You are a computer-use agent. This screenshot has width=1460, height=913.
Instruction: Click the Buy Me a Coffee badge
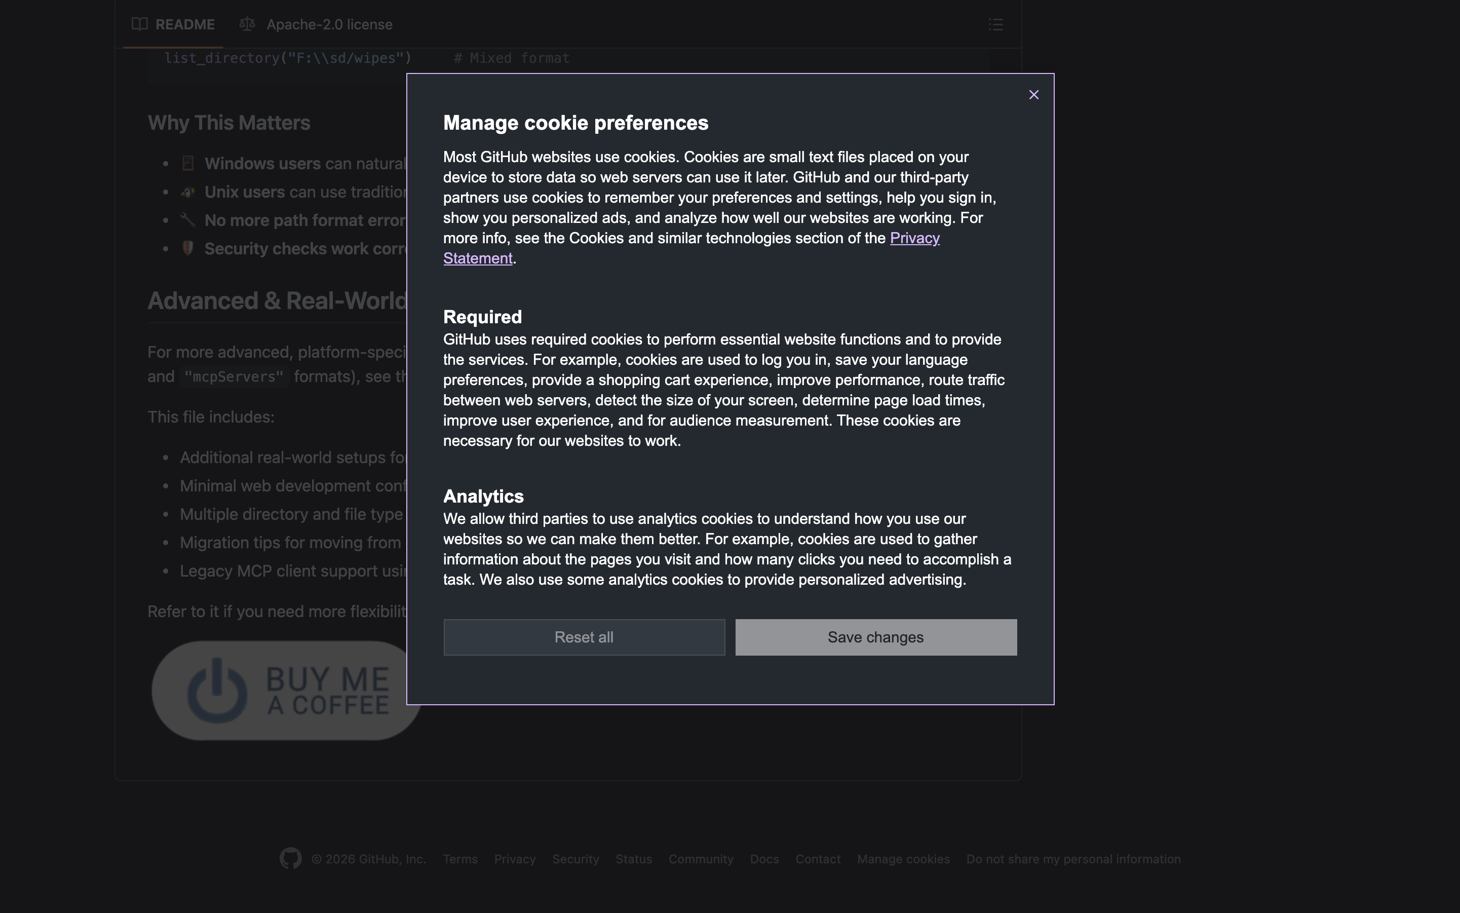coord(284,691)
